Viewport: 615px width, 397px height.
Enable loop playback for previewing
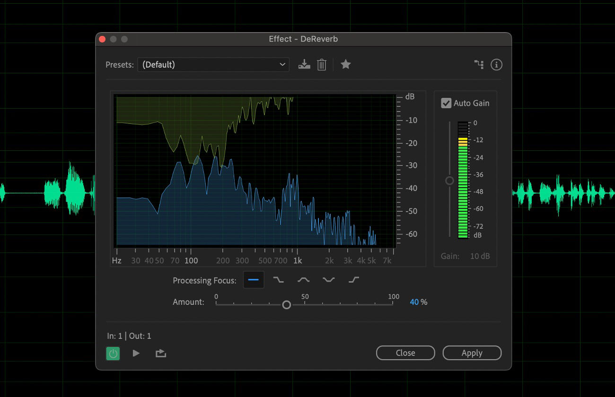click(x=160, y=353)
